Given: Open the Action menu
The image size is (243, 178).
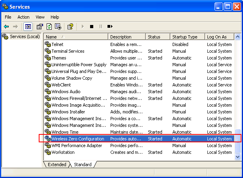Looking at the screenshot, I should [23, 17].
